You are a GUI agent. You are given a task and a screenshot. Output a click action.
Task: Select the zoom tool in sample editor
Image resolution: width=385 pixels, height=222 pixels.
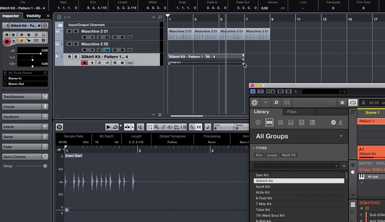pos(156,127)
